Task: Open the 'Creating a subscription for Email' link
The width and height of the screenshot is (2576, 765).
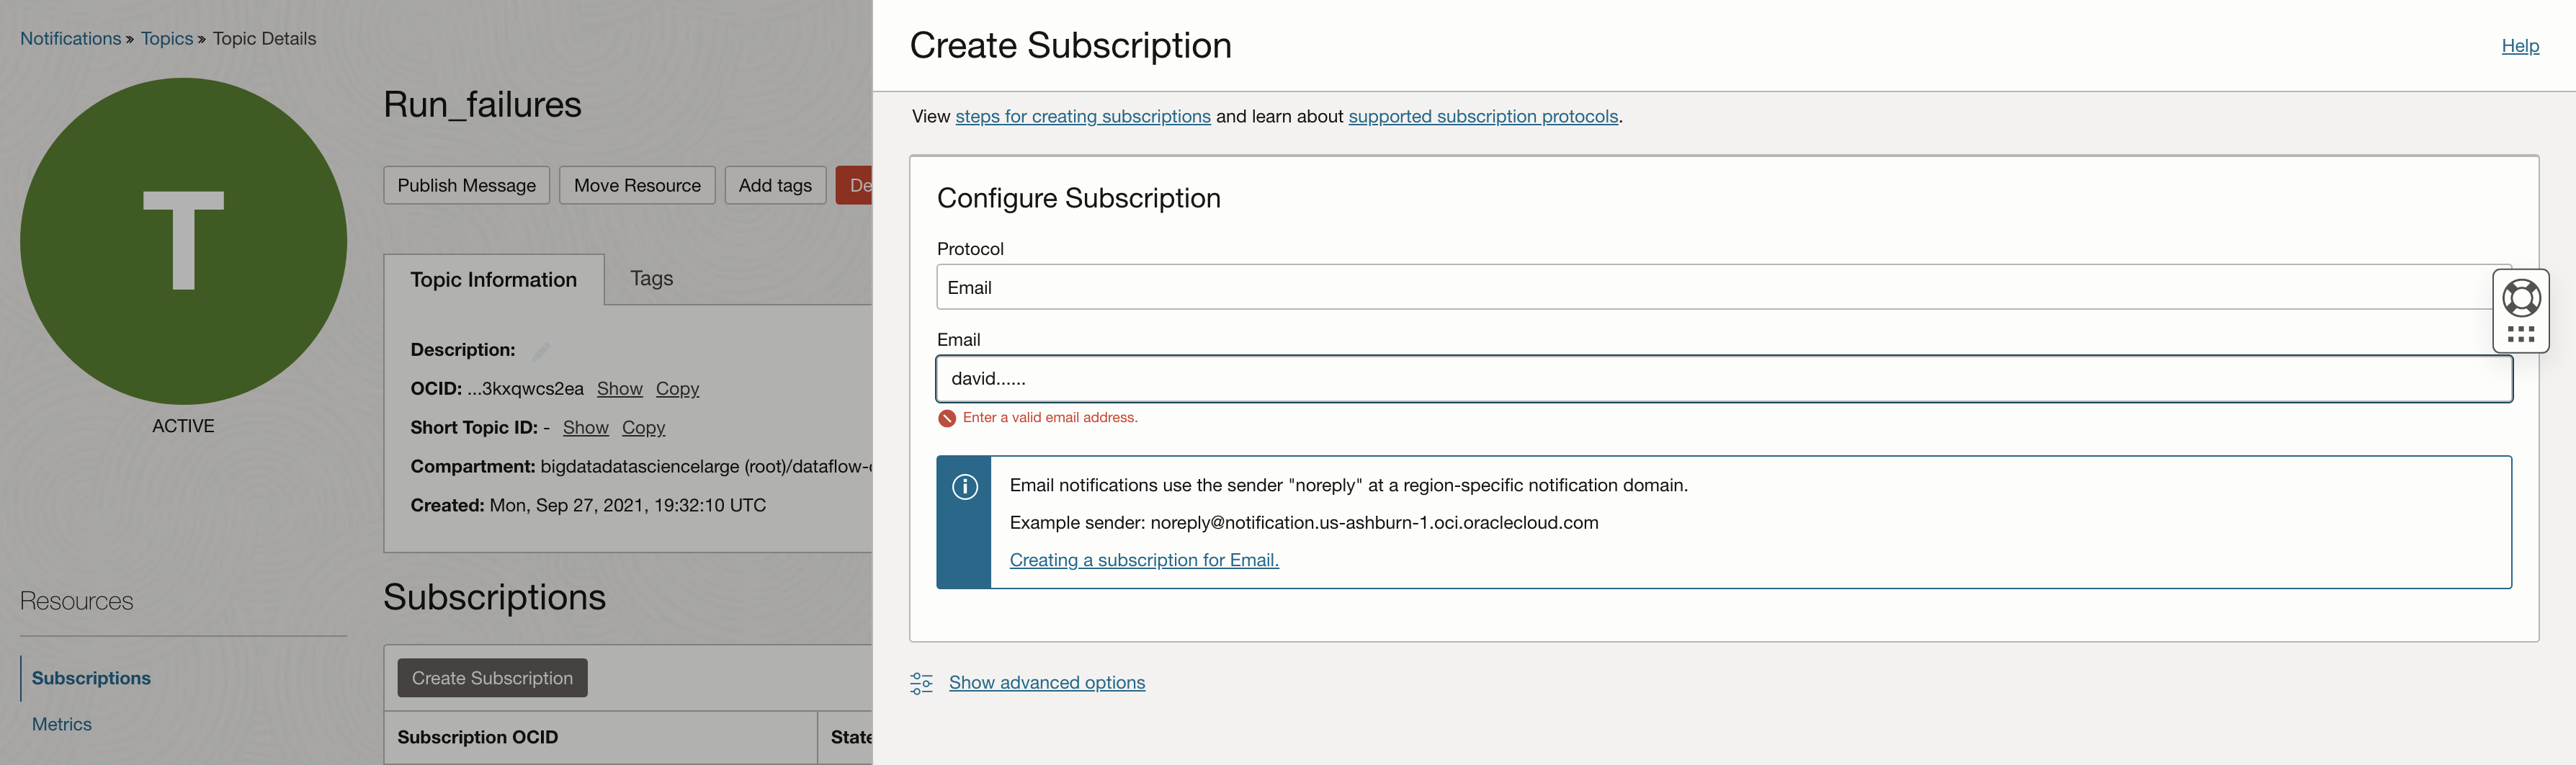Action: tap(1143, 560)
